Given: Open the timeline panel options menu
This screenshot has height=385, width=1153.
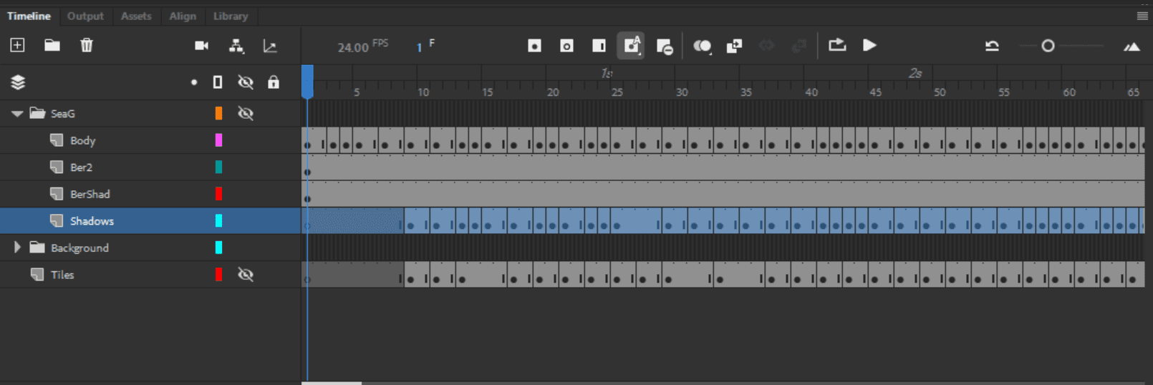Looking at the screenshot, I should coord(1142,16).
